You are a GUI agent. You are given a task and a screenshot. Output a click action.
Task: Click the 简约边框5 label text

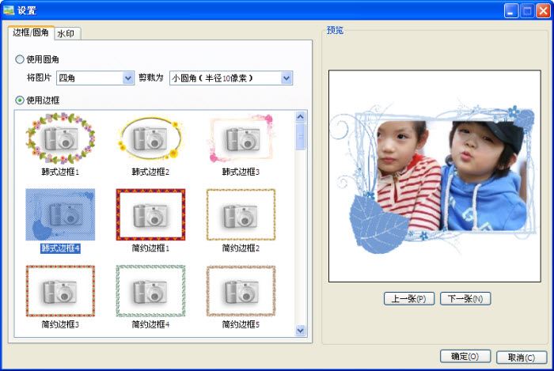pos(241,324)
